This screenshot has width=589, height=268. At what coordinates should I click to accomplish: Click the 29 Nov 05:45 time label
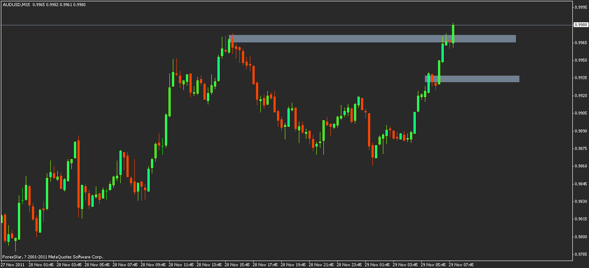433,265
